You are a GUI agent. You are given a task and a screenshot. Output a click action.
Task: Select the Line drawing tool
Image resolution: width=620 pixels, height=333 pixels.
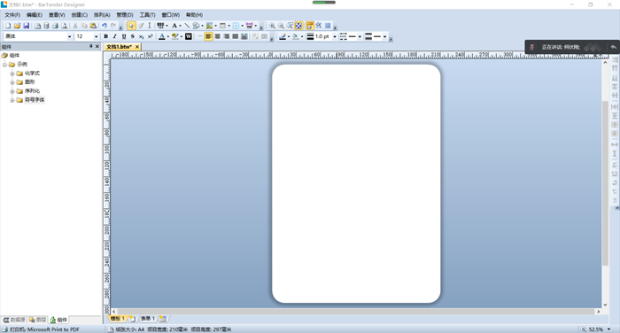187,26
